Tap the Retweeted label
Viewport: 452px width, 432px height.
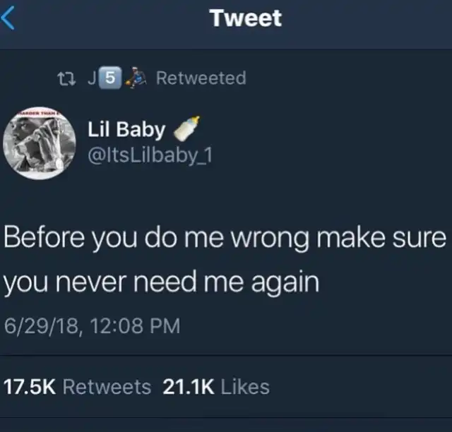tap(201, 78)
